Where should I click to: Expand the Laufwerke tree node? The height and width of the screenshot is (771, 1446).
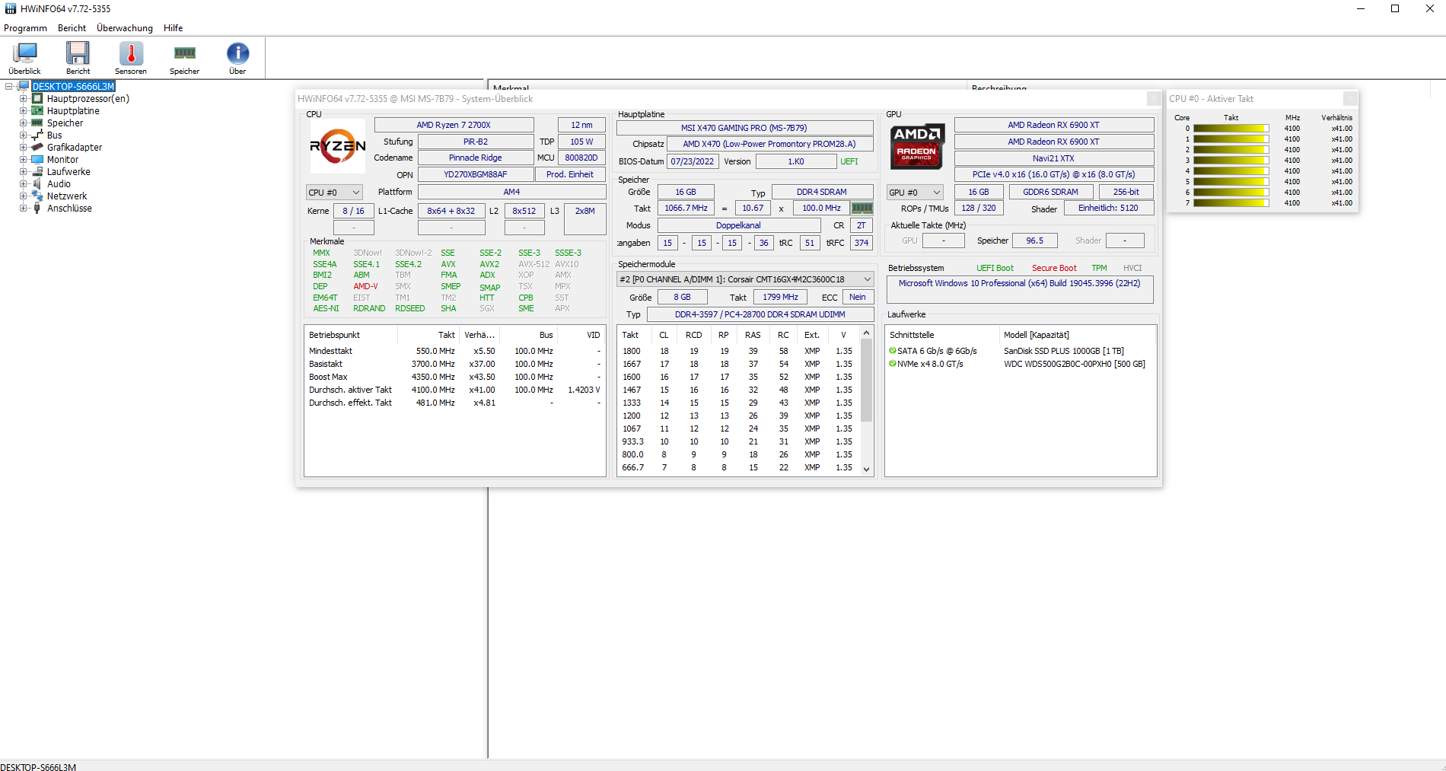pos(23,172)
